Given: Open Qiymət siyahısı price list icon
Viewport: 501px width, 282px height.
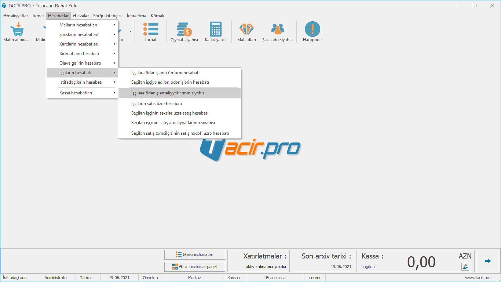Looking at the screenshot, I should coord(184,29).
